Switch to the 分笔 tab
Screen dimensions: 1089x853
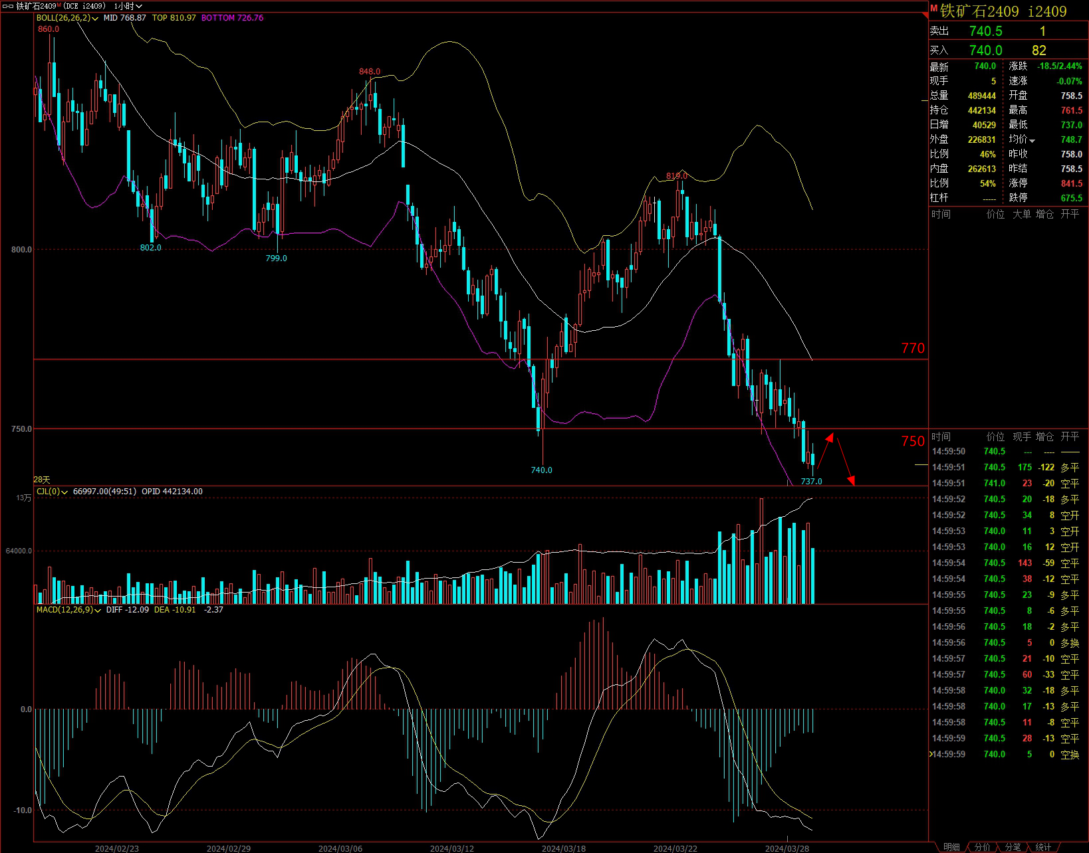click(x=1013, y=847)
